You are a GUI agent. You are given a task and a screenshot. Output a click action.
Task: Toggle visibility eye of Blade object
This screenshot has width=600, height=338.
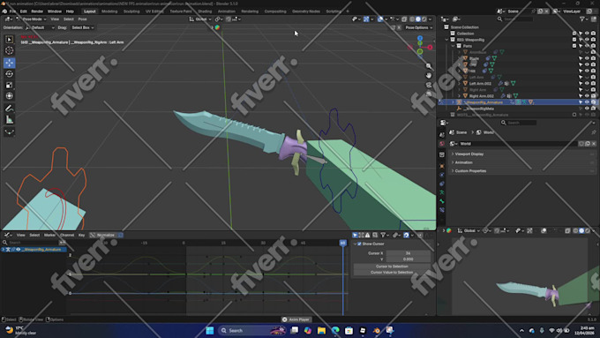click(x=587, y=58)
